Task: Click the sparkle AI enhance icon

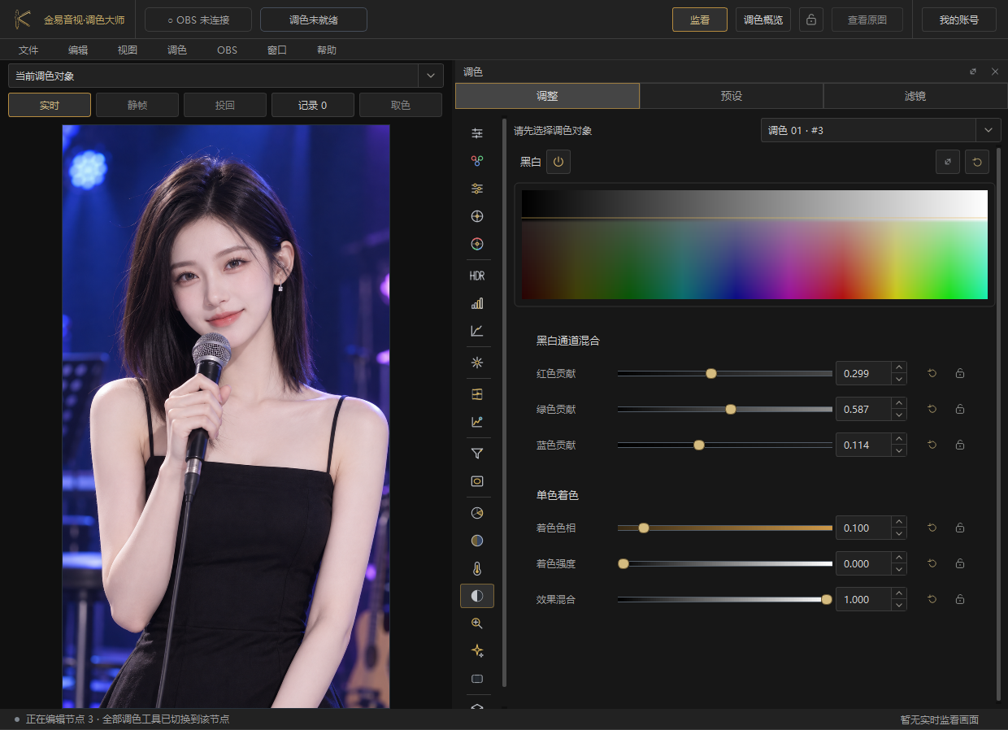Action: (477, 650)
